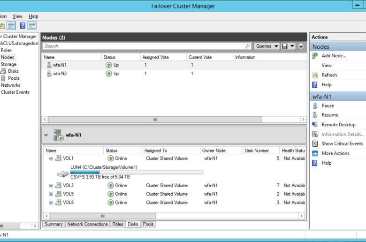This screenshot has height=242, width=366.
Task: Click the Online status icon for VOL3
Action: [x=111, y=186]
